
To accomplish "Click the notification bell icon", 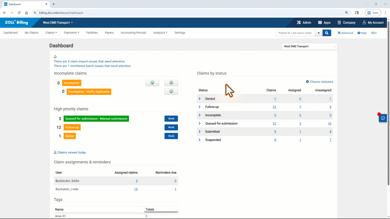I will coord(55,57).
